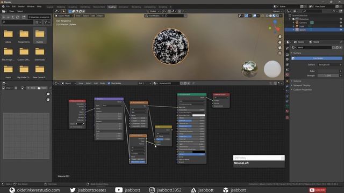Image resolution: width=344 pixels, height=193 pixels.
Task: Open the outliner filter icon
Action: pyautogui.click(x=334, y=11)
